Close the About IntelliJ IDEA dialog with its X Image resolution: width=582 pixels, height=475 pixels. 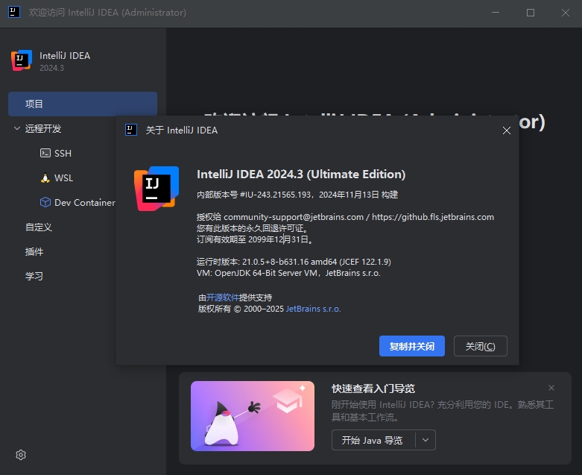[x=506, y=130]
